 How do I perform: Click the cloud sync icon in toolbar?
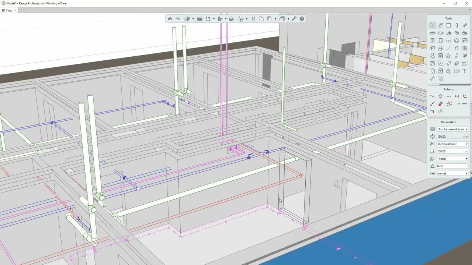coord(241,19)
